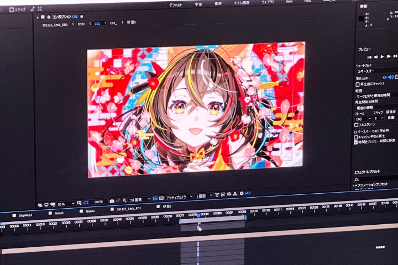Toggle the lock icon on the composition viewer tab
The width and height of the screenshot is (398, 265).
pos(49,17)
